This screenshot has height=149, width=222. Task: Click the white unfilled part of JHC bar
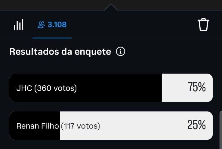click(x=174, y=88)
